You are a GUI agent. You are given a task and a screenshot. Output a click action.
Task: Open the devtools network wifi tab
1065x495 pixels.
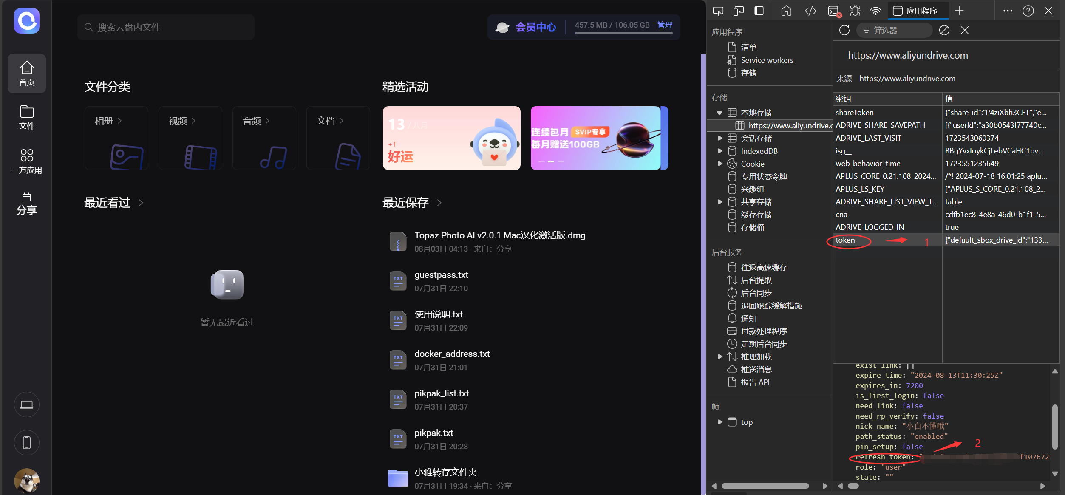click(x=875, y=11)
